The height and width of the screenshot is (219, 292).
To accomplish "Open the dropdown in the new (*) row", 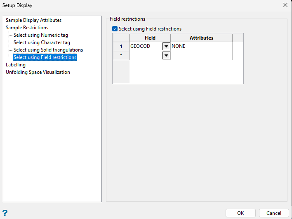I will (x=166, y=56).
